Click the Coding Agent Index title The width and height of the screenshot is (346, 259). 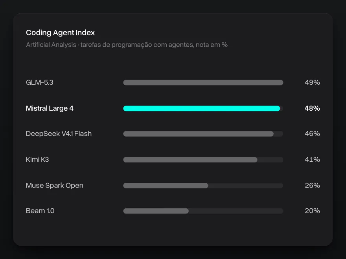pos(60,33)
